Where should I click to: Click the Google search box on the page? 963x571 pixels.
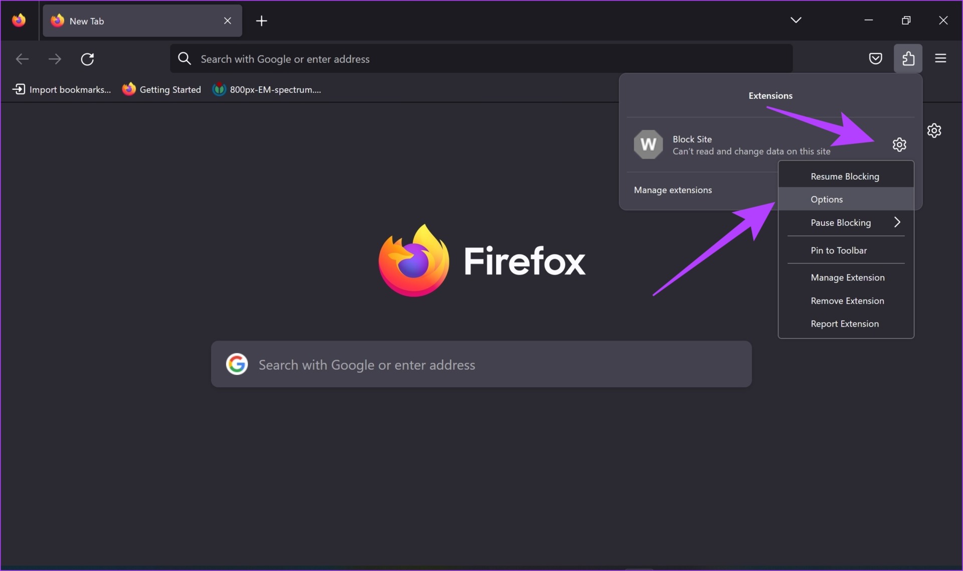[481, 364]
